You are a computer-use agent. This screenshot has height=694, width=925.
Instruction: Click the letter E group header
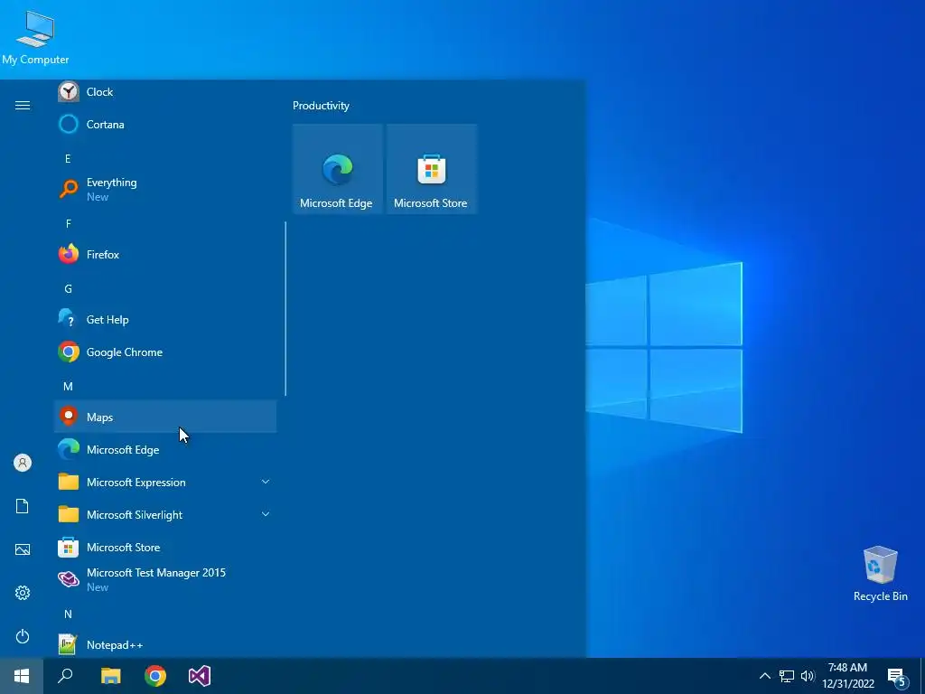point(68,159)
